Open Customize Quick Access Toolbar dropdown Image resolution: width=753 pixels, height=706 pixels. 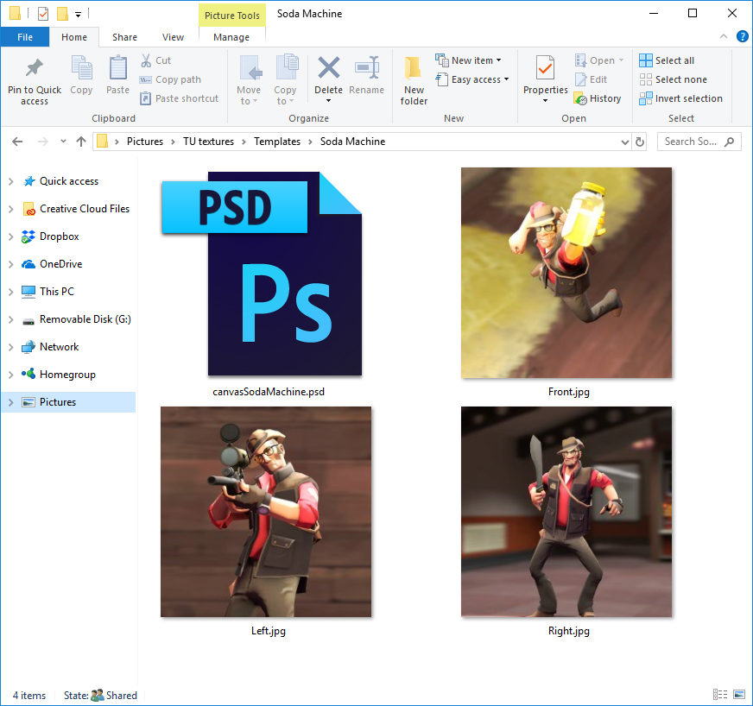[x=78, y=15]
